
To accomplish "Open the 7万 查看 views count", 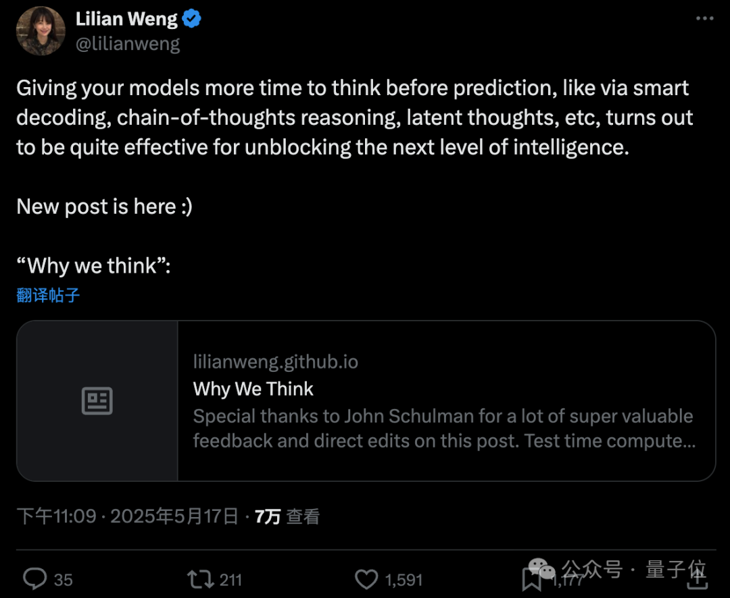I will (287, 516).
